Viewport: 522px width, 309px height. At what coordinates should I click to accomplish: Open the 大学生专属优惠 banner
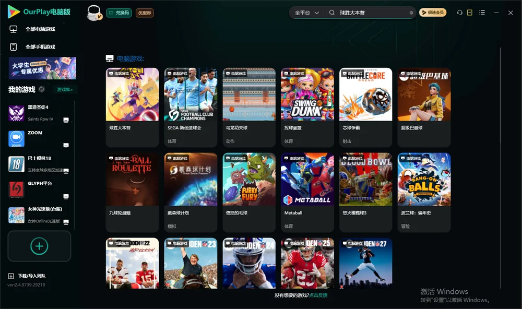[42, 68]
